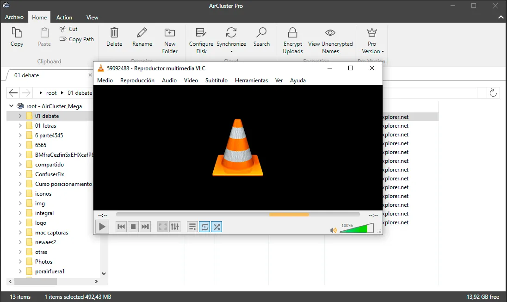Skip to next track in VLC
Viewport: 507px width, 302px height.
click(x=145, y=227)
